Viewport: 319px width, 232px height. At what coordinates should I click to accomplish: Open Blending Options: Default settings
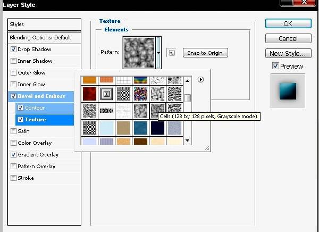click(40, 38)
